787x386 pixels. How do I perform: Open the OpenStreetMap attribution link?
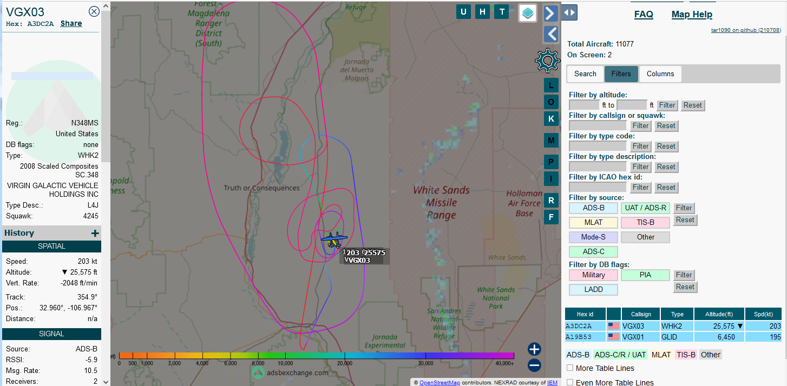click(440, 383)
